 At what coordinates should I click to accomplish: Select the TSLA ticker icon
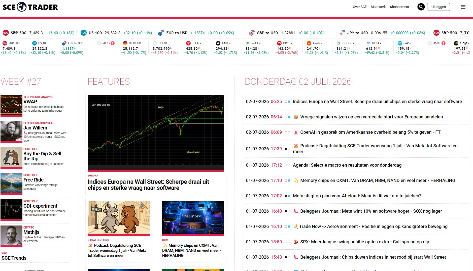(188, 43)
